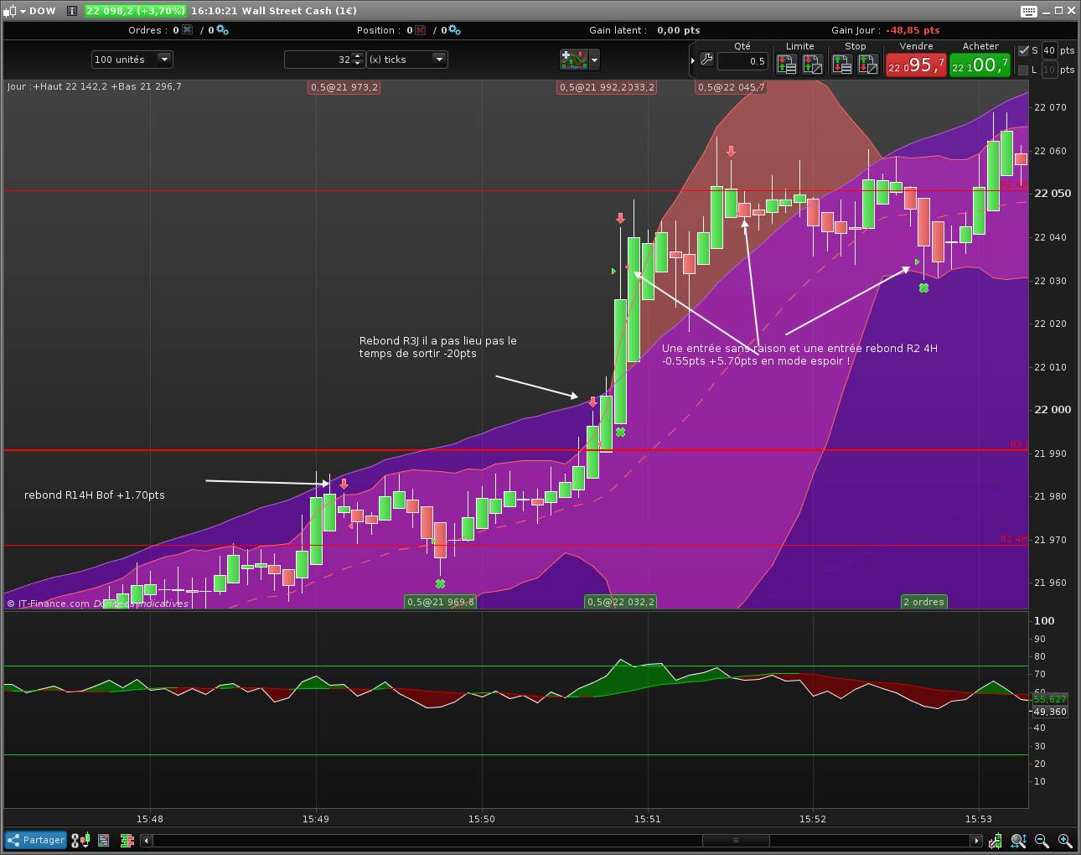Expand the trading panel with the left triangle
The image size is (1081, 855).
(693, 60)
